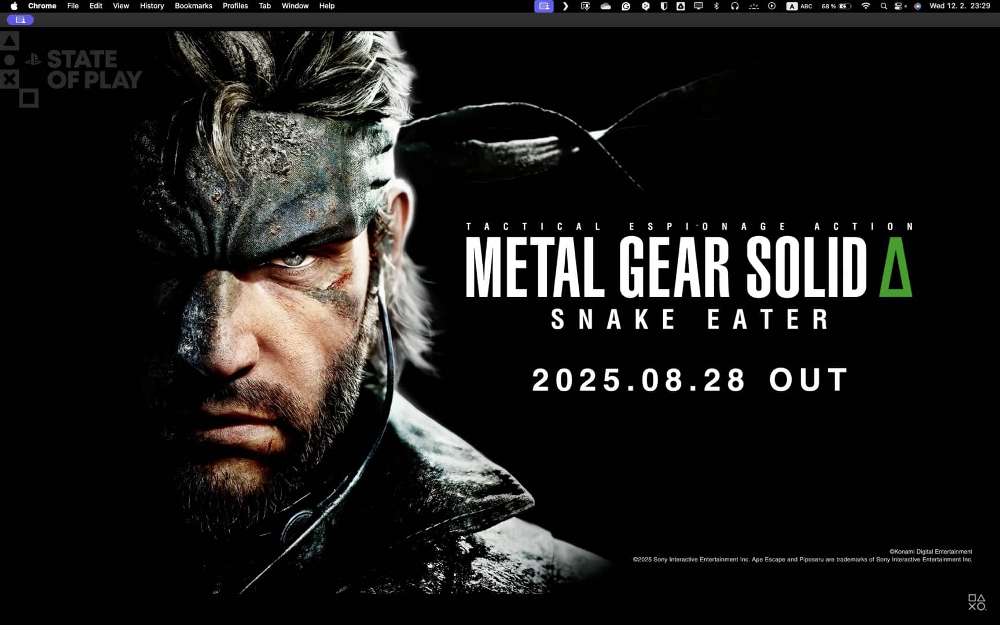Open the shield menu bar icon

[x=664, y=6]
